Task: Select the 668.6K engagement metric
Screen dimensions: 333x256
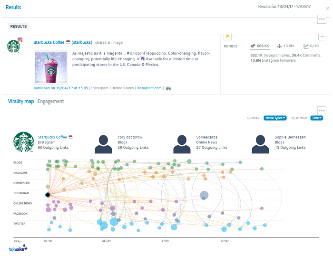Action: point(260,46)
